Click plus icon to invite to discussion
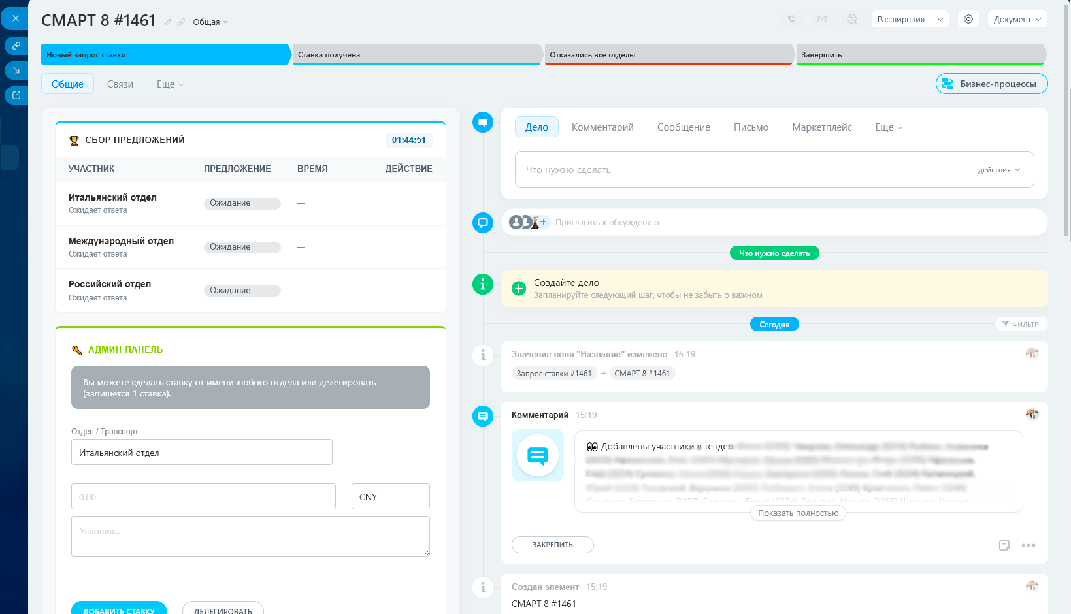Image resolution: width=1071 pixels, height=614 pixels. pos(544,222)
